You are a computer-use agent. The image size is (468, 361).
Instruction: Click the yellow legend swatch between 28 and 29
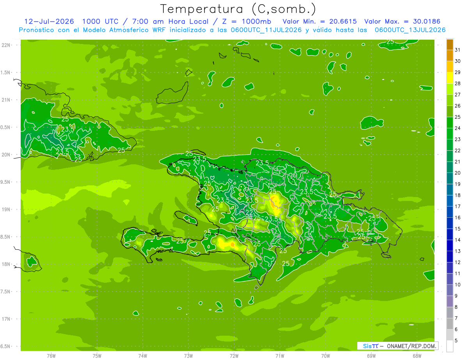[x=450, y=78]
